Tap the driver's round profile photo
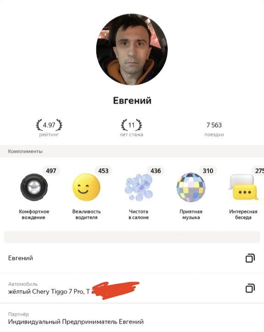The height and width of the screenshot is (332, 264). pos(132,49)
